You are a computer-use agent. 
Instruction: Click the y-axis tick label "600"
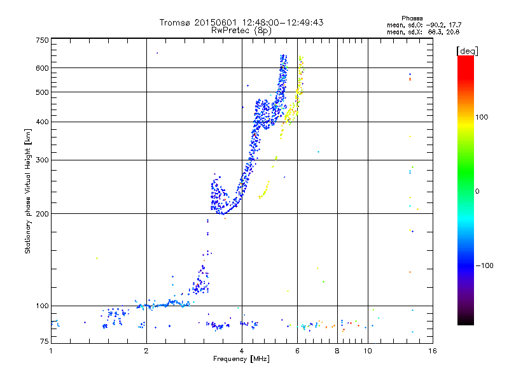pos(42,68)
